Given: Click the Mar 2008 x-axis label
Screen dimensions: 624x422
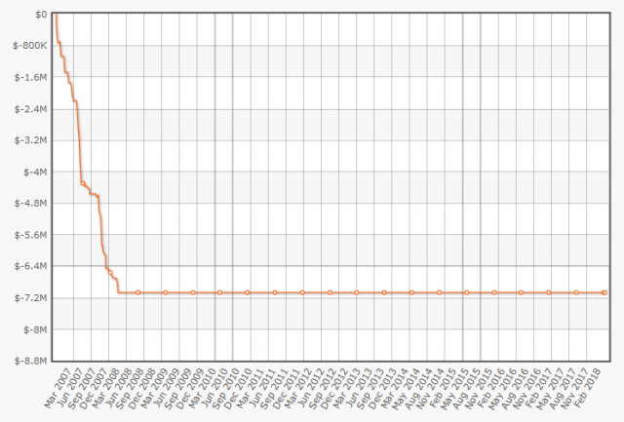Looking at the screenshot, I should coord(108,391).
